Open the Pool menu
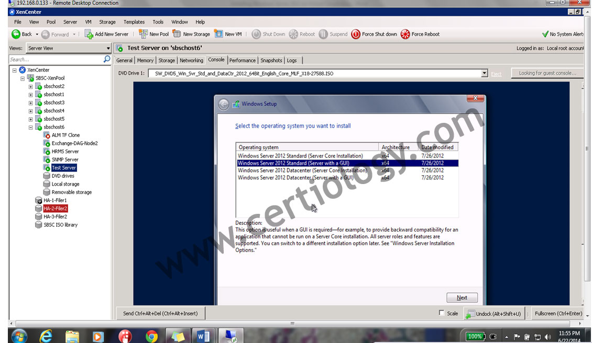Screen dimensions: 592x343 [x=51, y=22]
